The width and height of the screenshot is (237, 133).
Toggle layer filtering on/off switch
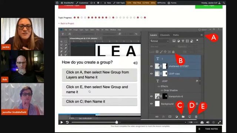197,40
